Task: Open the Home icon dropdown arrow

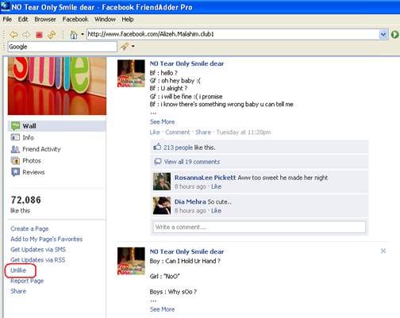Action: click(x=83, y=34)
